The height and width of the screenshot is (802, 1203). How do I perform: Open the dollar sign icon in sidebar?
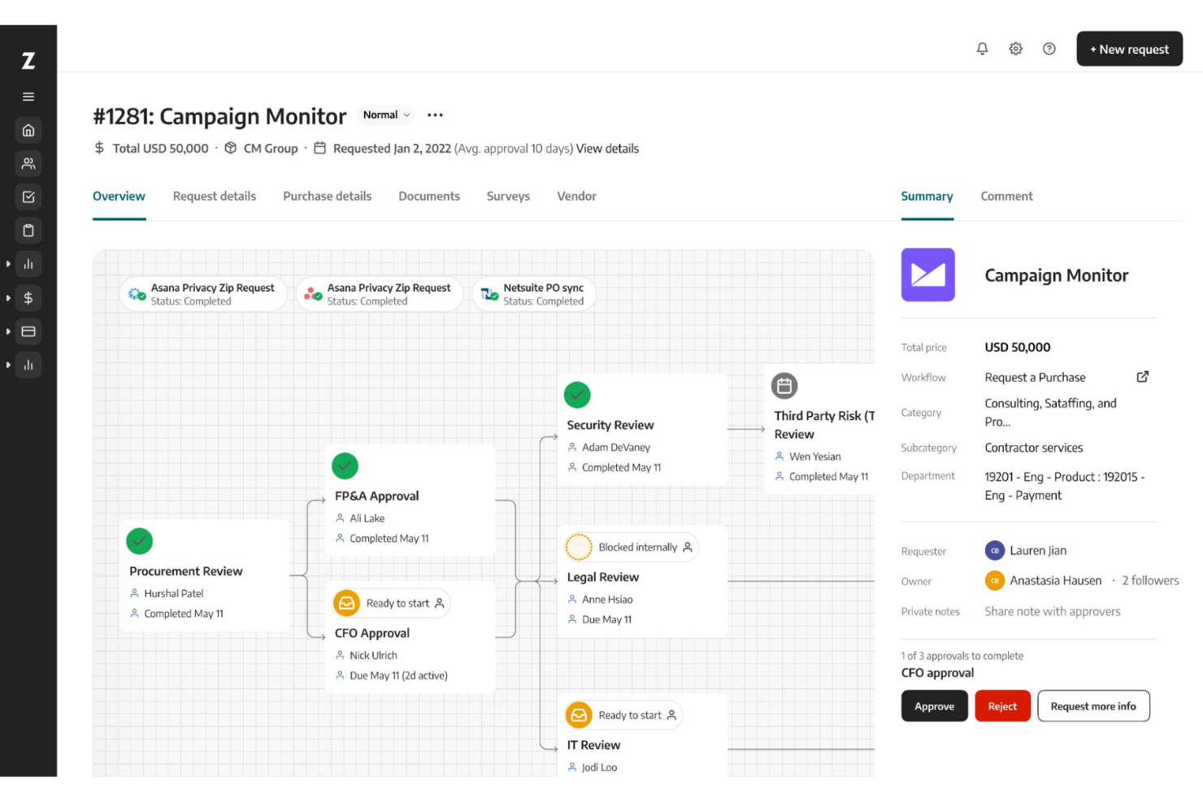28,298
